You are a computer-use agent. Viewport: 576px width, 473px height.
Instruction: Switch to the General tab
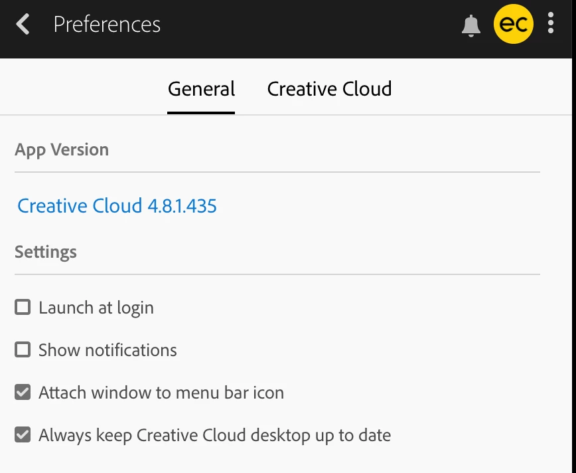(x=201, y=89)
